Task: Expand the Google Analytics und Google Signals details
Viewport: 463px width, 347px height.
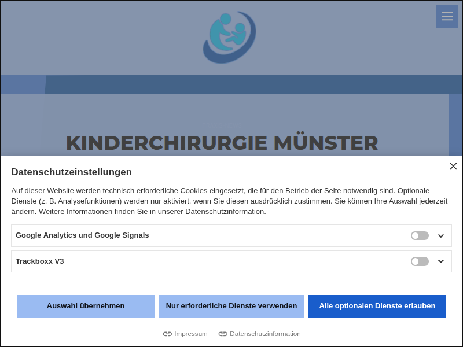Action: click(x=441, y=235)
